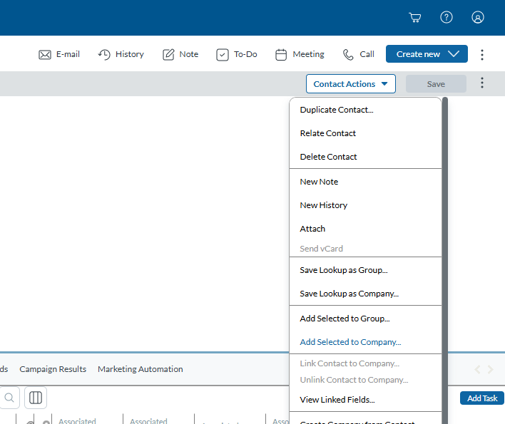Viewport: 505px width, 424px height.
Task: Click the Meeting toolbar label
Action: pyautogui.click(x=308, y=54)
